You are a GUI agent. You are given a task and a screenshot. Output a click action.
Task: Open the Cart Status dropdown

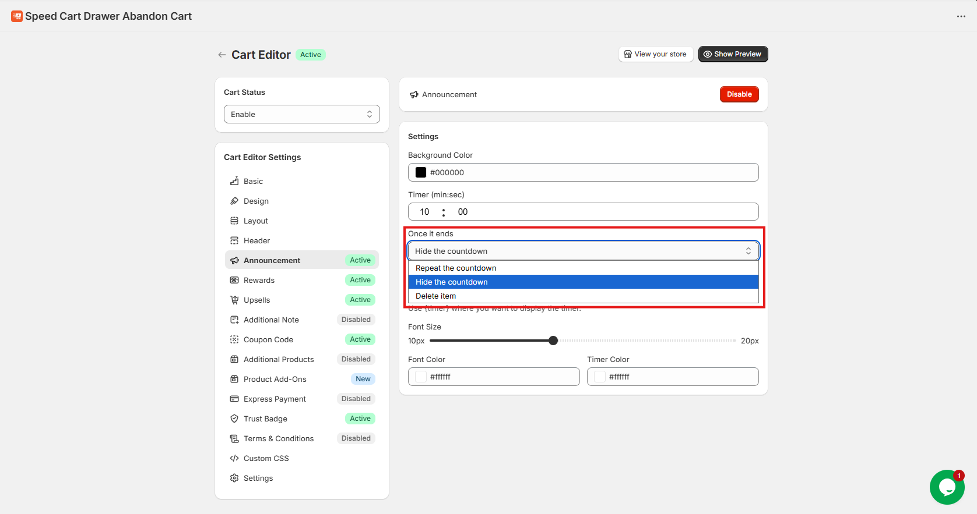pyautogui.click(x=301, y=114)
